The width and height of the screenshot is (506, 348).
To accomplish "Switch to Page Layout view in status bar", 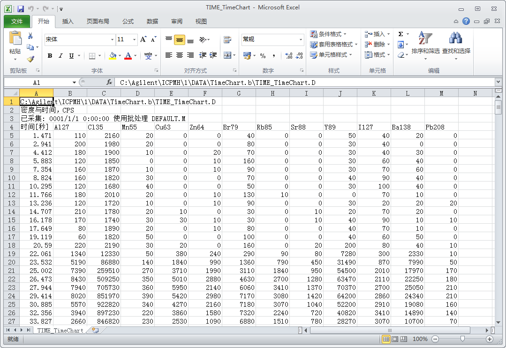I will (x=395, y=339).
